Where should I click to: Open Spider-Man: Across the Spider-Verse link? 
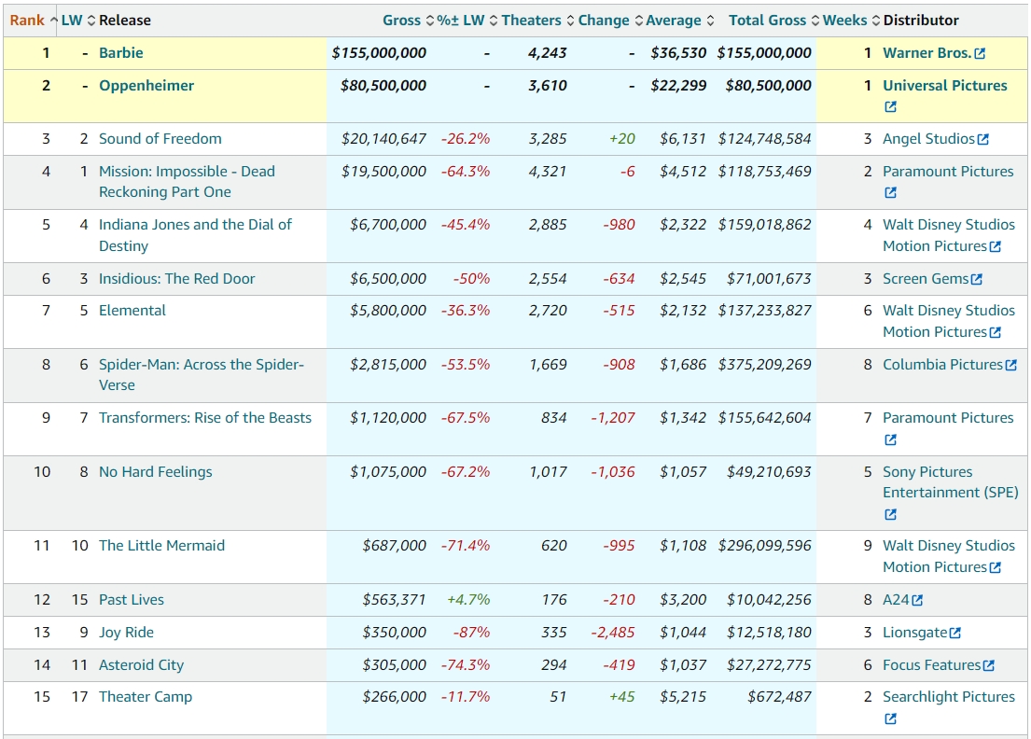coord(202,375)
